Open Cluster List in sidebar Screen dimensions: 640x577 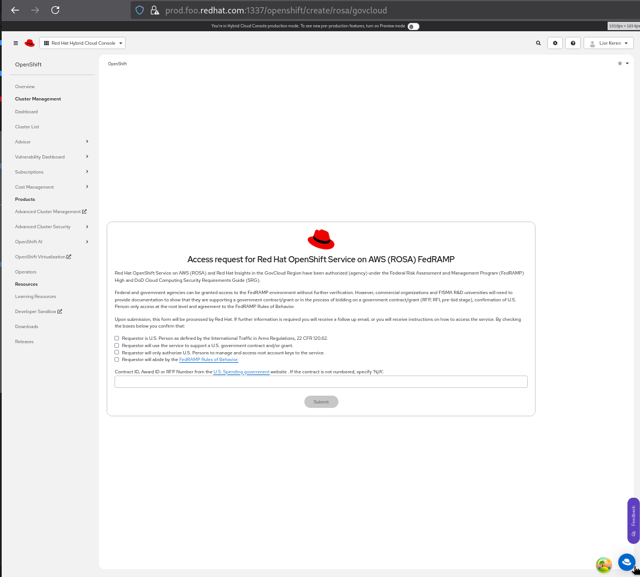(x=27, y=127)
